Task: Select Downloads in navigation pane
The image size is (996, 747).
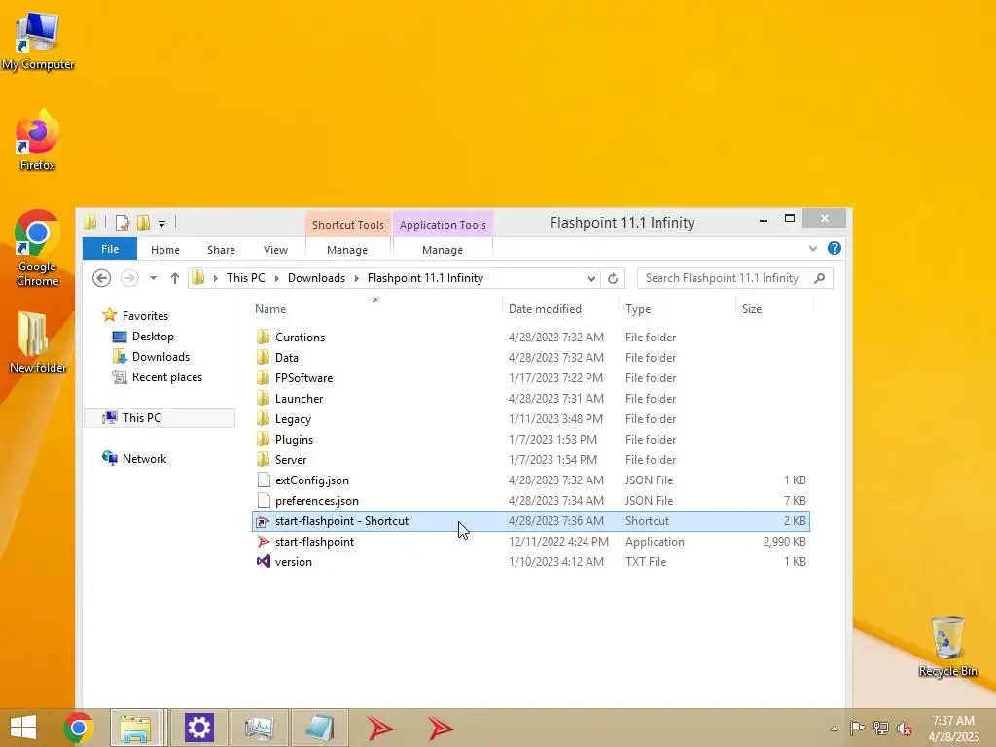Action: [160, 356]
